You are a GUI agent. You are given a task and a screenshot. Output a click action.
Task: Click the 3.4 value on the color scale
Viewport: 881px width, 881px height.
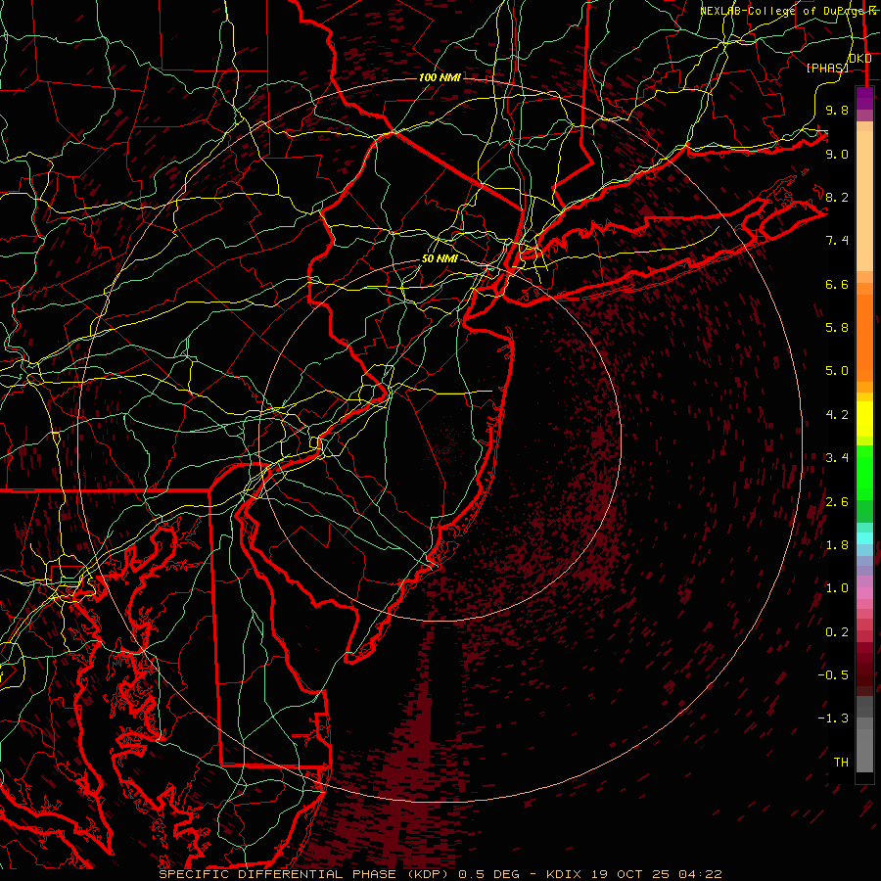click(837, 458)
